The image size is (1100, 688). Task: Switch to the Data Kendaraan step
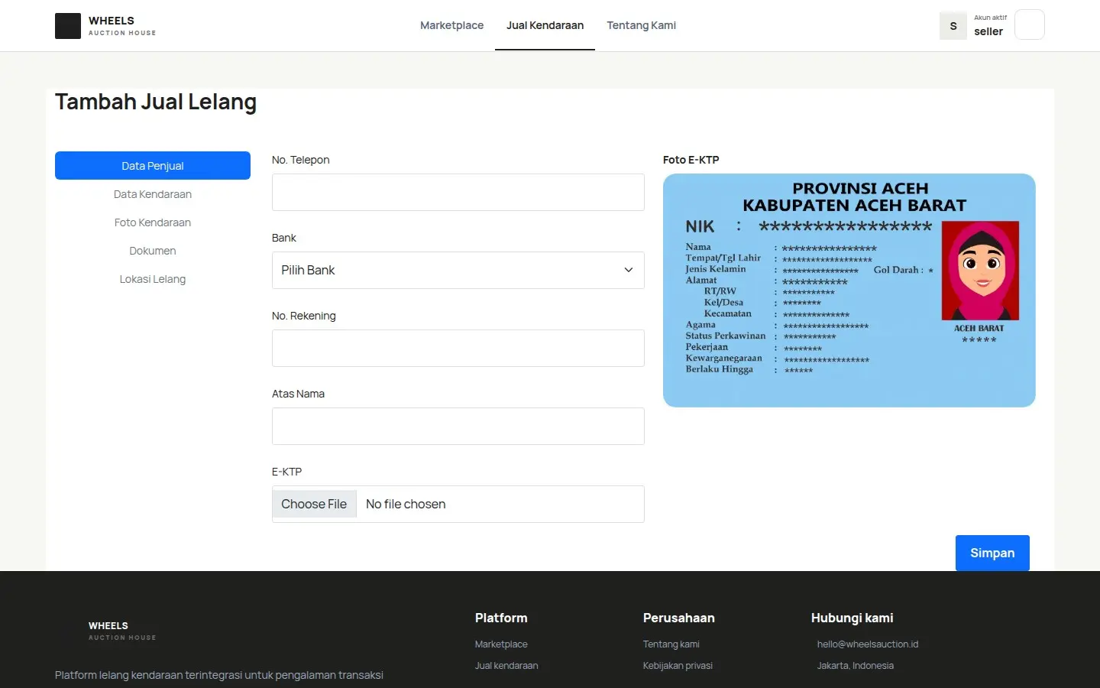[153, 194]
